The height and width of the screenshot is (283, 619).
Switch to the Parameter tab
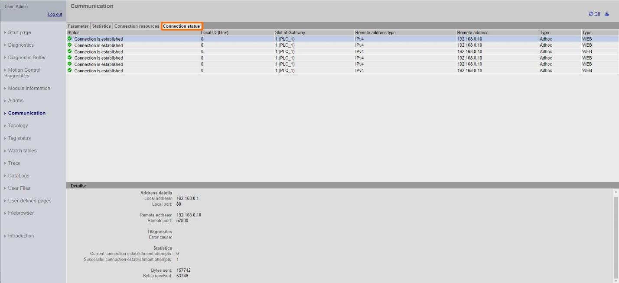(78, 26)
